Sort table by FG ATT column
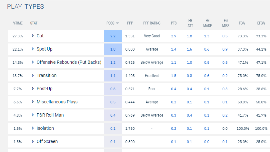The width and height of the screenshot is (270, 152). tap(190, 23)
